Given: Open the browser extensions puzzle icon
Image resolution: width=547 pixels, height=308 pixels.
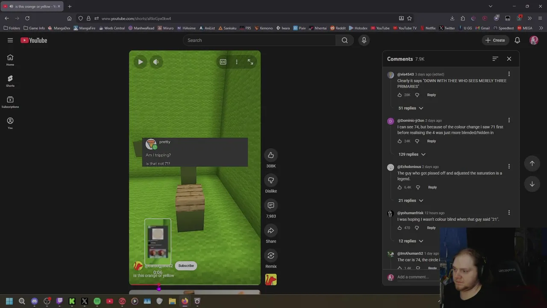Looking at the screenshot, I should pyautogui.click(x=463, y=18).
